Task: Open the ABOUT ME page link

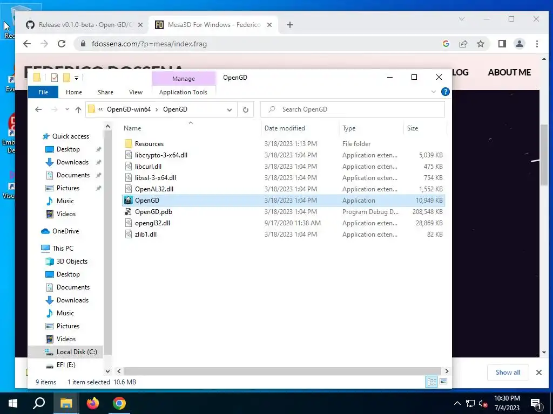Action: [509, 72]
